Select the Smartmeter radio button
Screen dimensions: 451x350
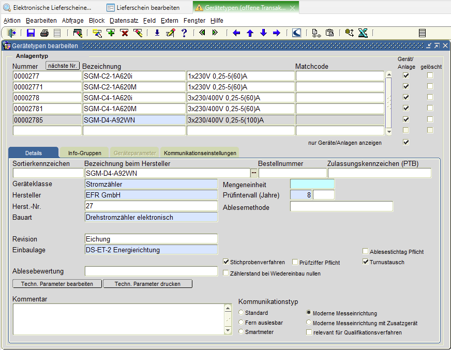pyautogui.click(x=241, y=332)
